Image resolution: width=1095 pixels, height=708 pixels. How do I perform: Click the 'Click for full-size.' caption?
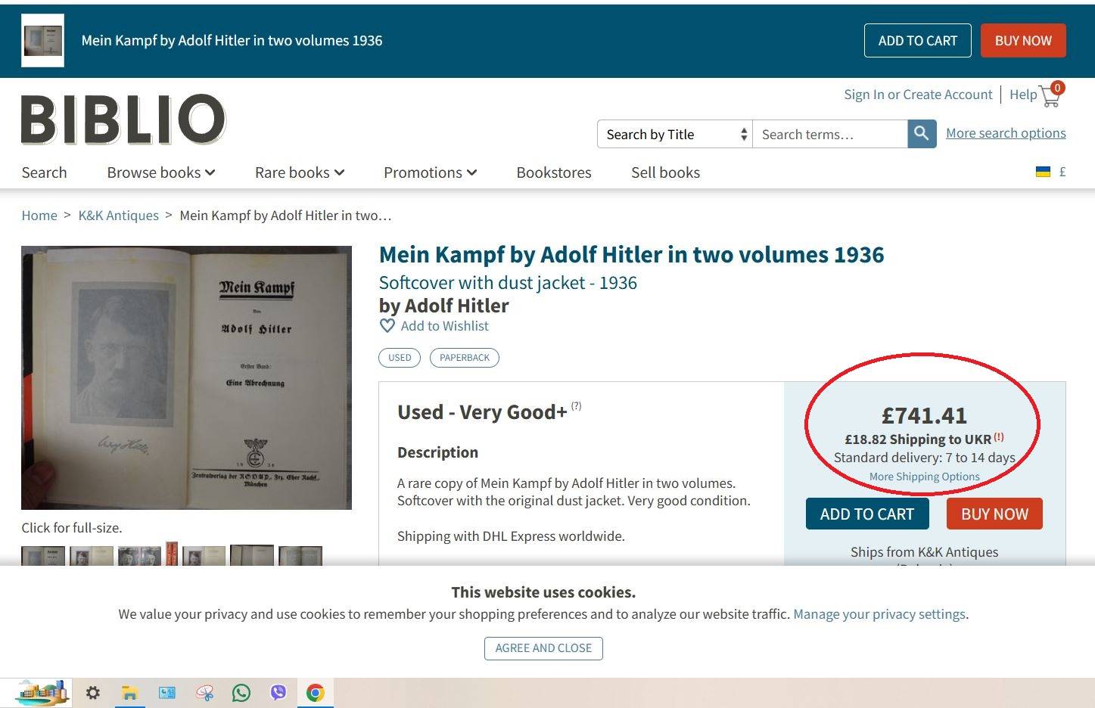(x=71, y=528)
